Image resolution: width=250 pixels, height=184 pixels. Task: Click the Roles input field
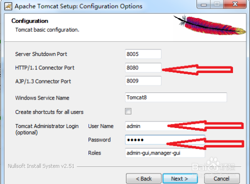165,153
